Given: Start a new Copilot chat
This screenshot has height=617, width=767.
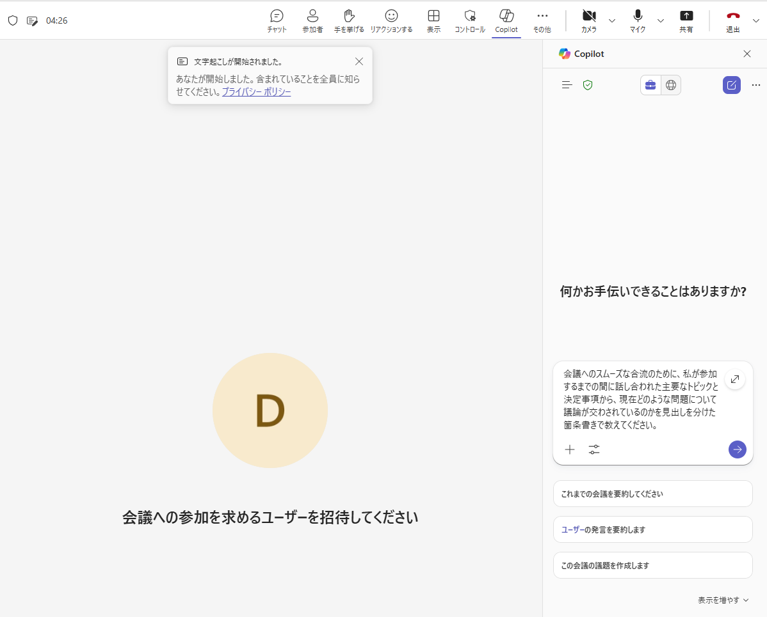Looking at the screenshot, I should (x=731, y=85).
